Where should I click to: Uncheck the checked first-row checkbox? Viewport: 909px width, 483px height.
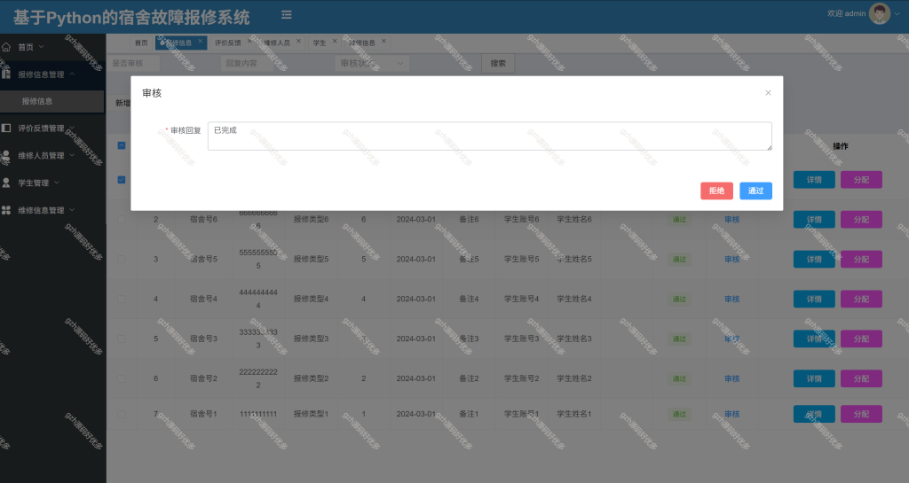[121, 179]
